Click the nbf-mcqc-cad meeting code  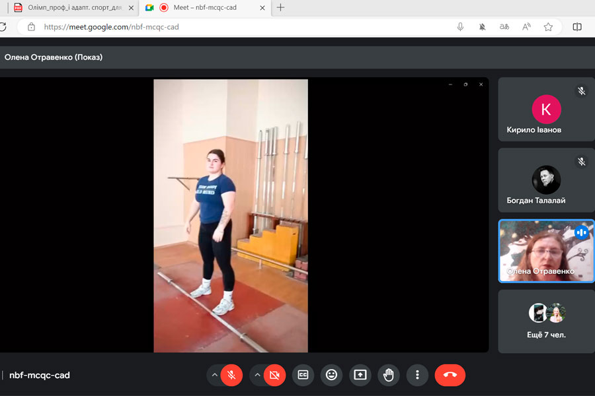pos(40,375)
